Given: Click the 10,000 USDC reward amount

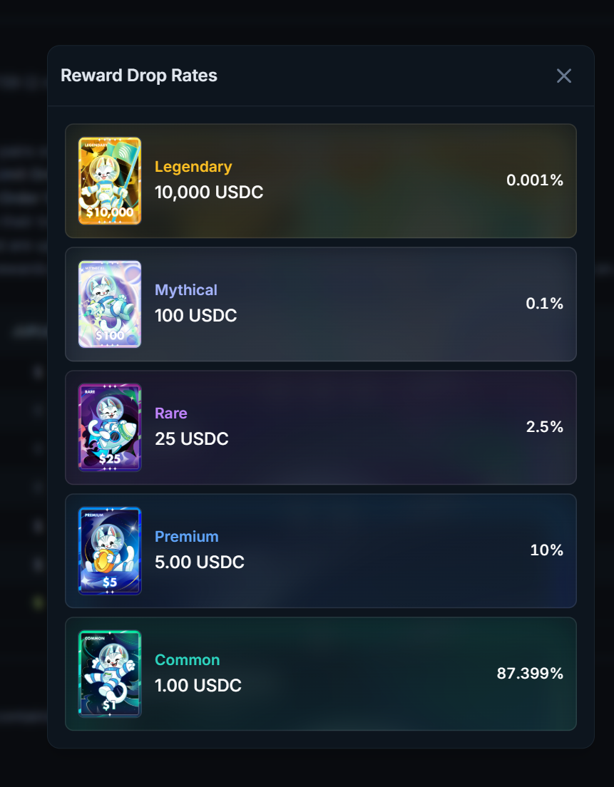Looking at the screenshot, I should [x=209, y=192].
